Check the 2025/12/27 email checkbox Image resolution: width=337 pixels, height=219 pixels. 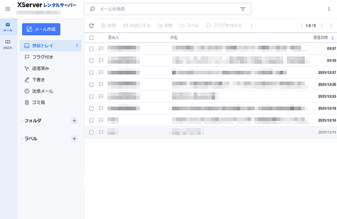[91, 73]
